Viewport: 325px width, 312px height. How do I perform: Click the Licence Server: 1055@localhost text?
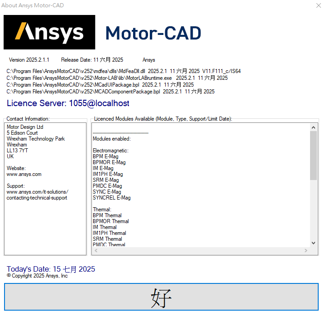click(x=68, y=103)
